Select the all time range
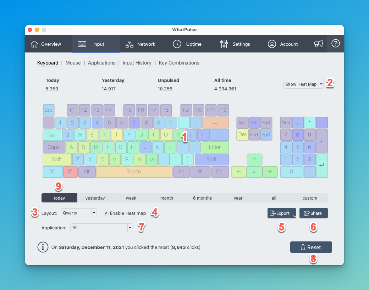The height and width of the screenshot is (290, 369). pyautogui.click(x=274, y=198)
